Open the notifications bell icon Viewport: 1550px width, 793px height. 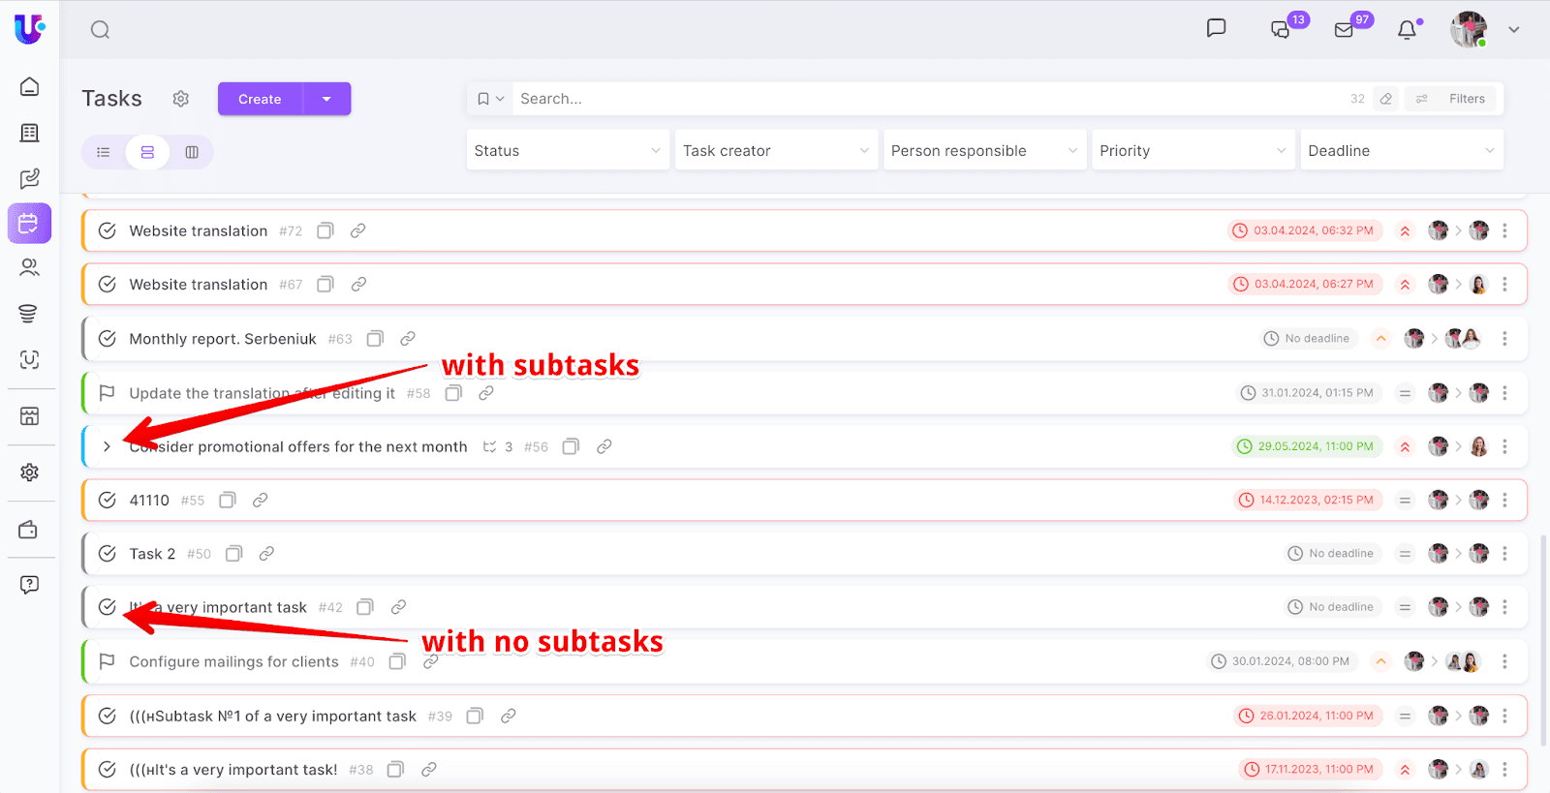[x=1407, y=30]
